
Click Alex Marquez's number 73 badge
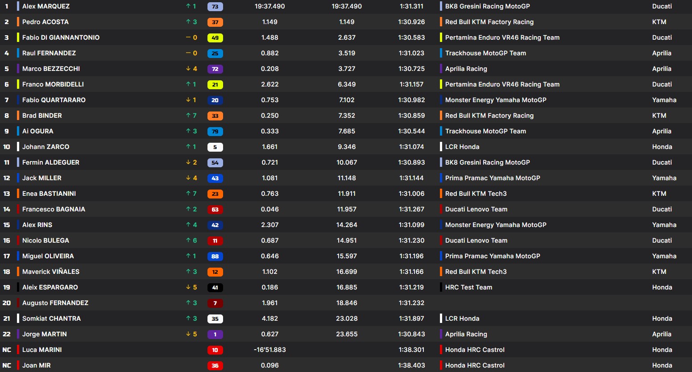215,7
